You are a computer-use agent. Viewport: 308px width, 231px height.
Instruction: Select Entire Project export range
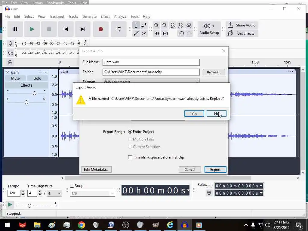click(x=130, y=132)
